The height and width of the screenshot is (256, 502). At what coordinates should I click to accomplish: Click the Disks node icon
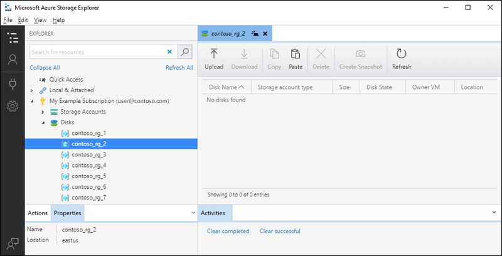pos(54,122)
